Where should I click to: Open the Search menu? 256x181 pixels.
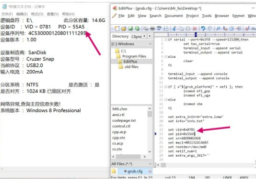click(x=155, y=16)
